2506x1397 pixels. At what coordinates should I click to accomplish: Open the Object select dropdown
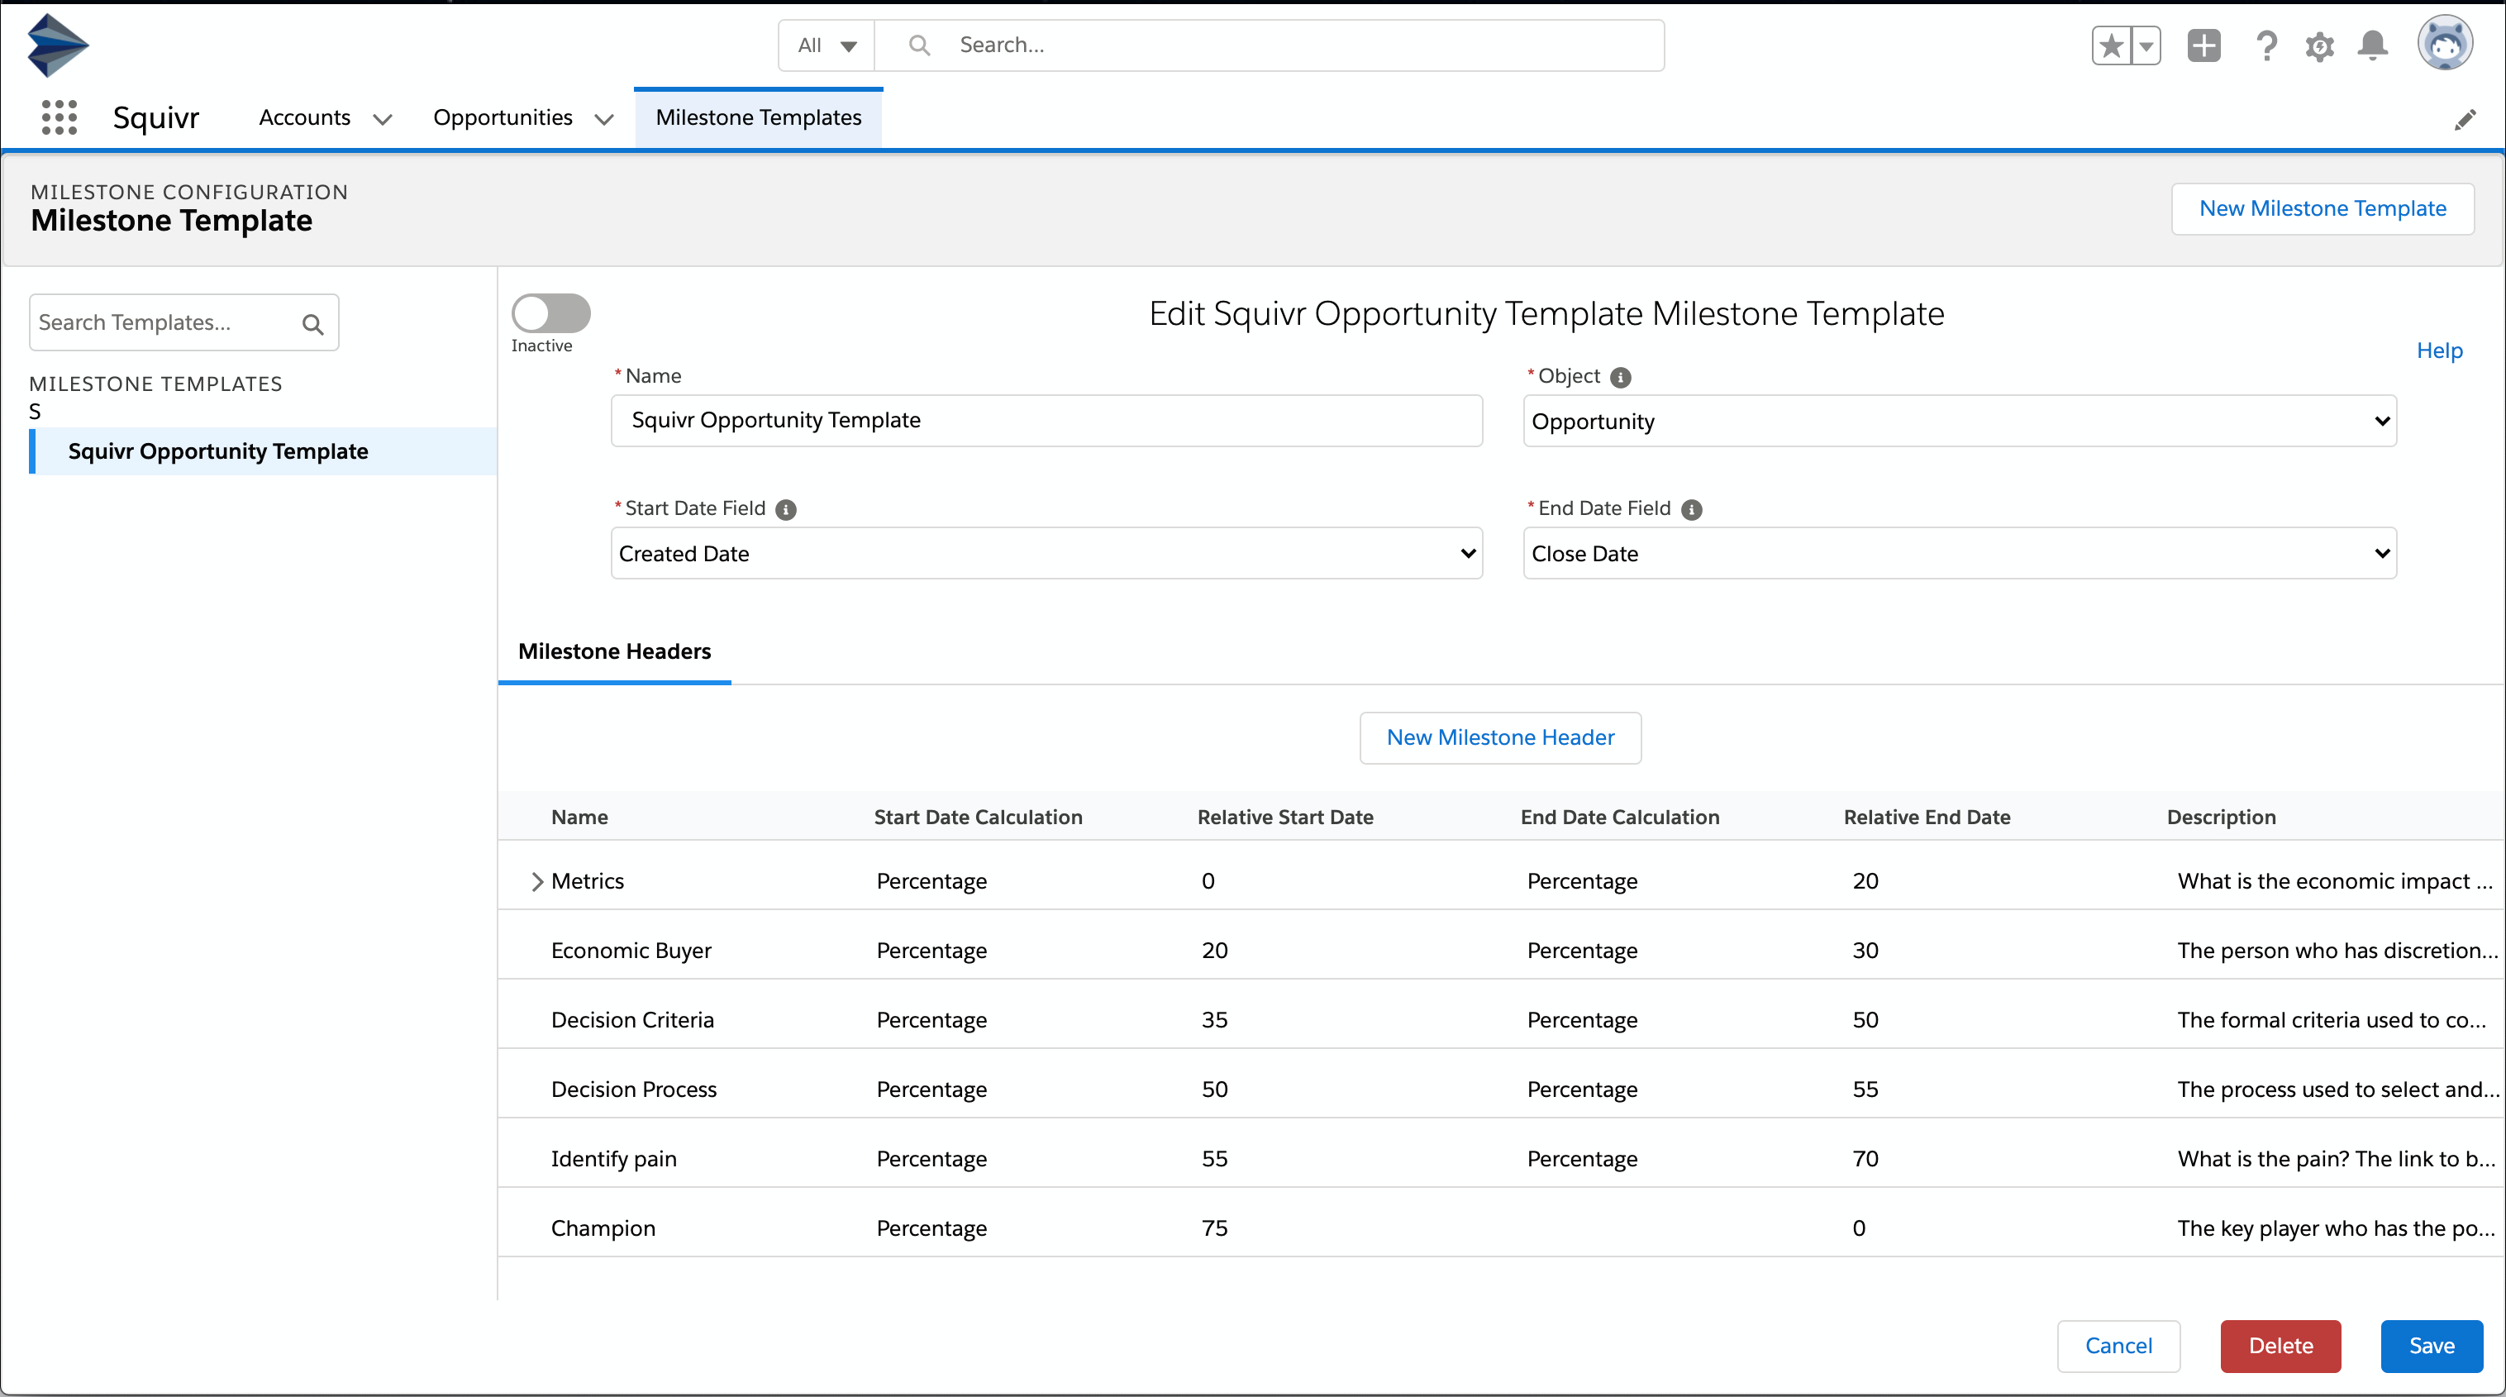point(1960,422)
